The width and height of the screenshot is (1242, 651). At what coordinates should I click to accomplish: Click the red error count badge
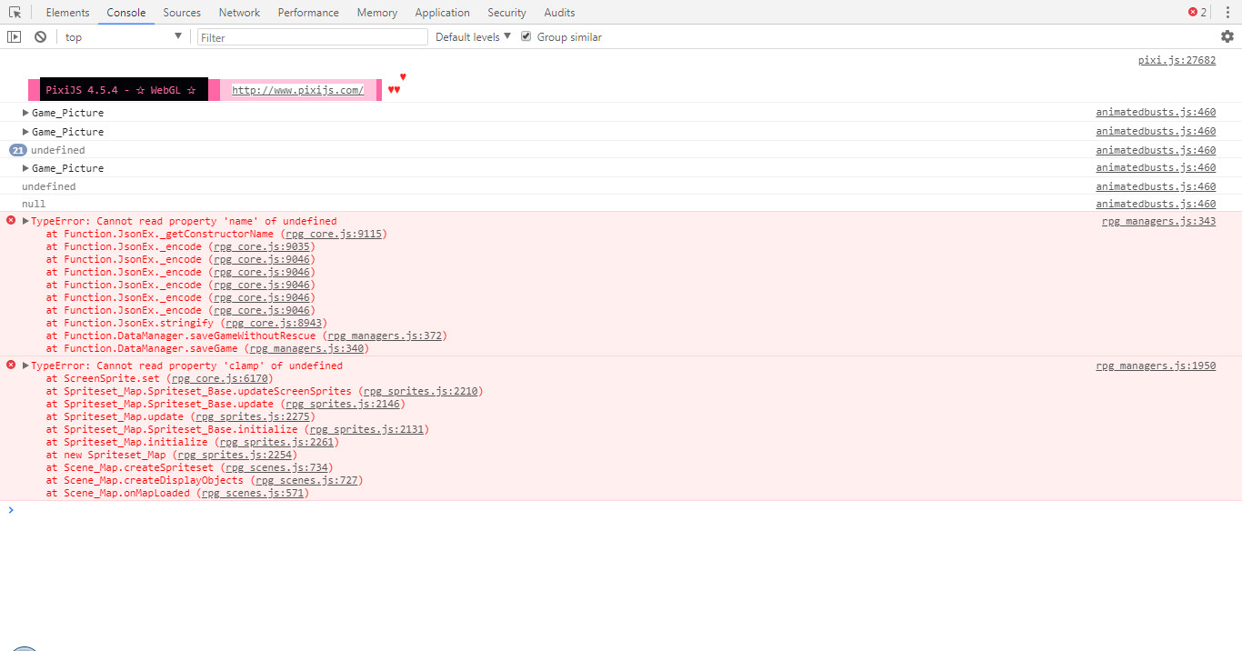1197,13
